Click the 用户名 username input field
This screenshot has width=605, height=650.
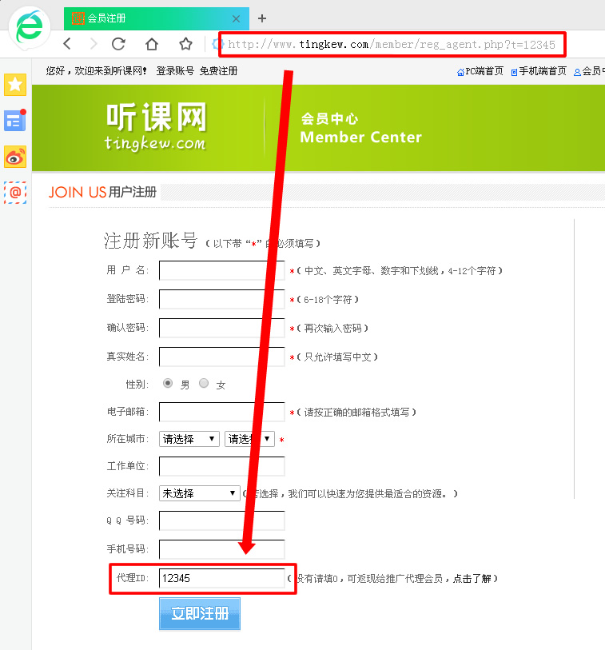[221, 271]
